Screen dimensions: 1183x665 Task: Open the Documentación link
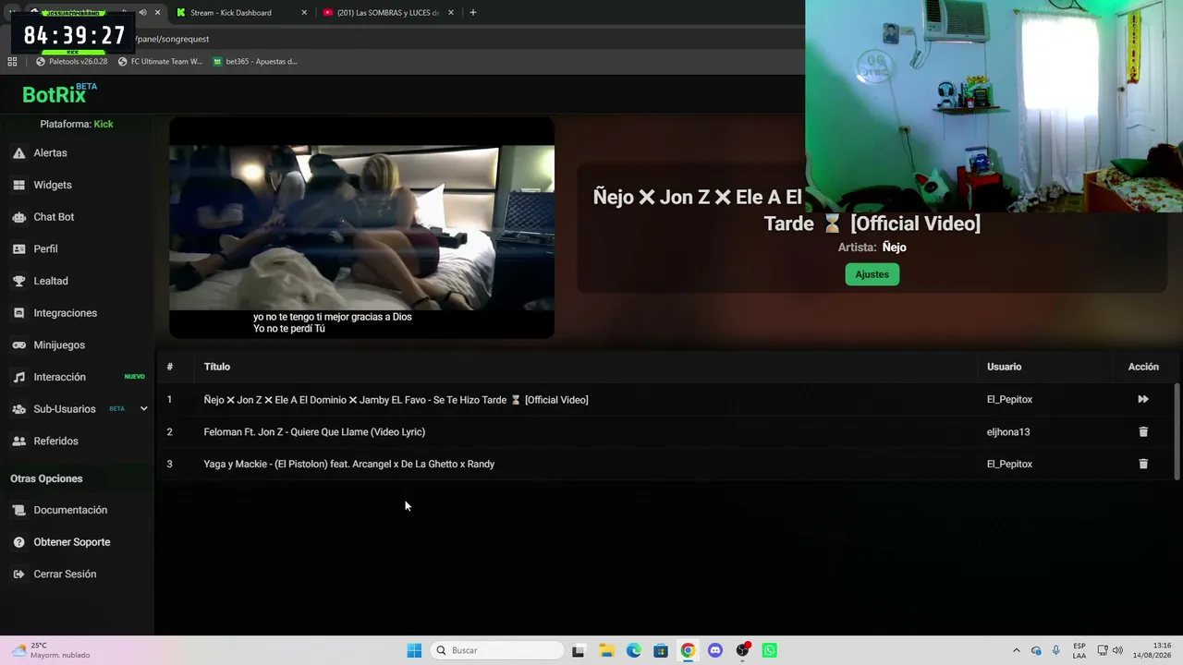click(x=70, y=510)
